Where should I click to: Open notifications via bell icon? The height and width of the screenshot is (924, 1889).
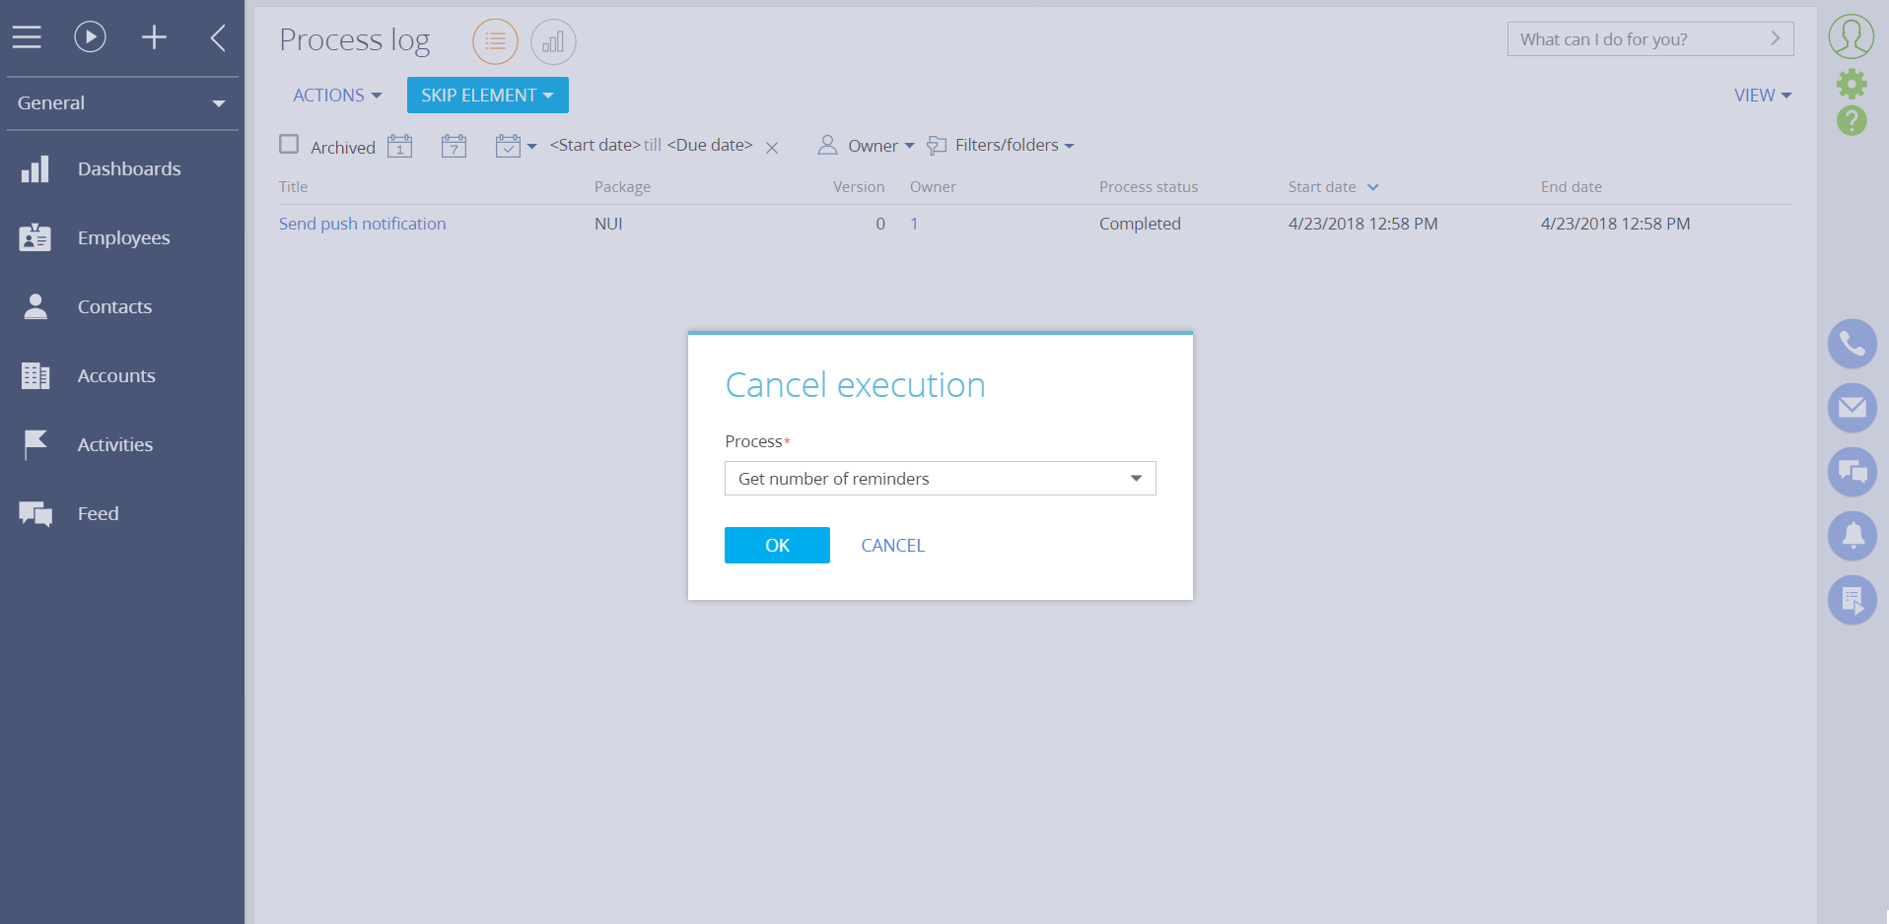coord(1852,536)
